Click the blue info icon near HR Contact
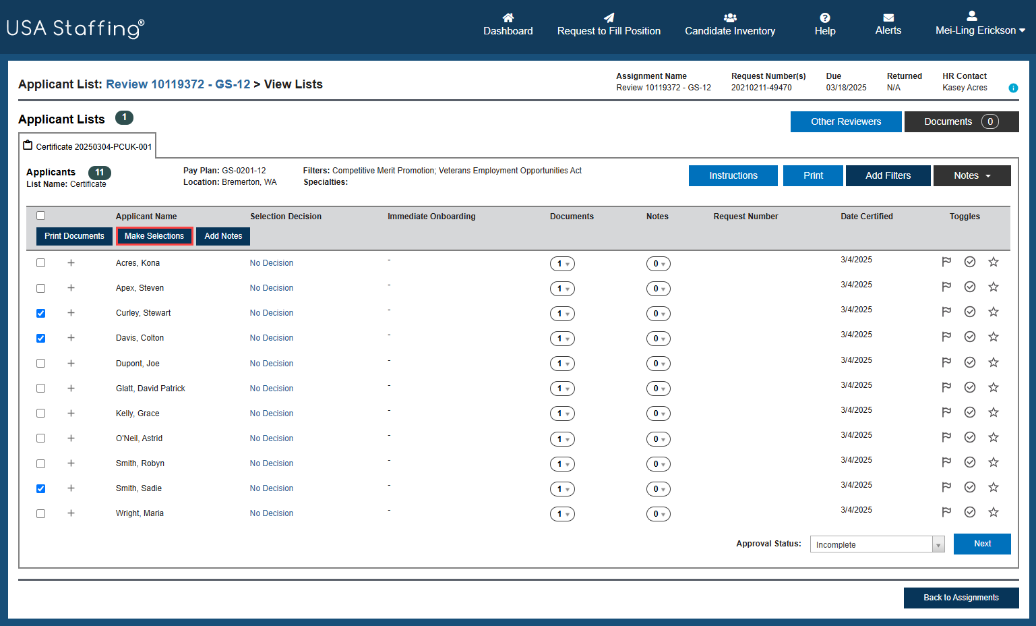Viewport: 1036px width, 626px height. [1013, 88]
